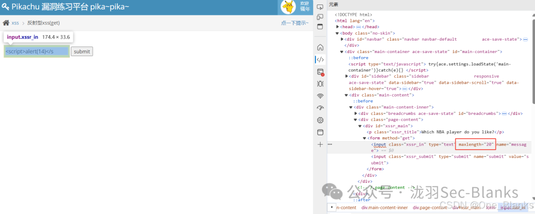
Task: Select div.page-content in DOM breadcrumb
Action: click(x=430, y=207)
